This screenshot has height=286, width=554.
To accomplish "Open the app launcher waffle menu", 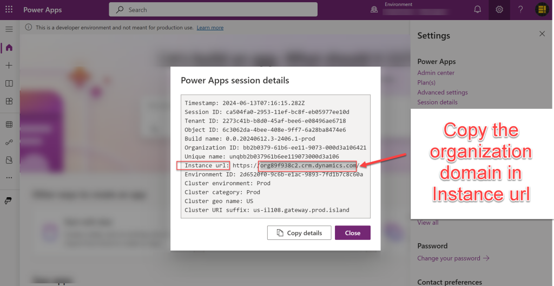I will [9, 10].
